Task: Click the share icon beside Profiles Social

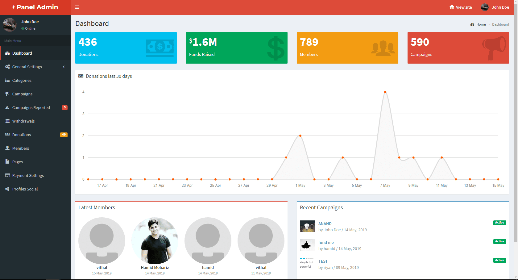Action: [x=7, y=189]
